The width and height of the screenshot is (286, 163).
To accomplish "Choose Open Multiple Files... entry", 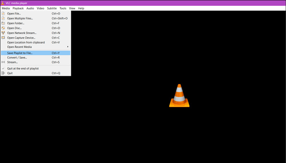I will 36,18.
